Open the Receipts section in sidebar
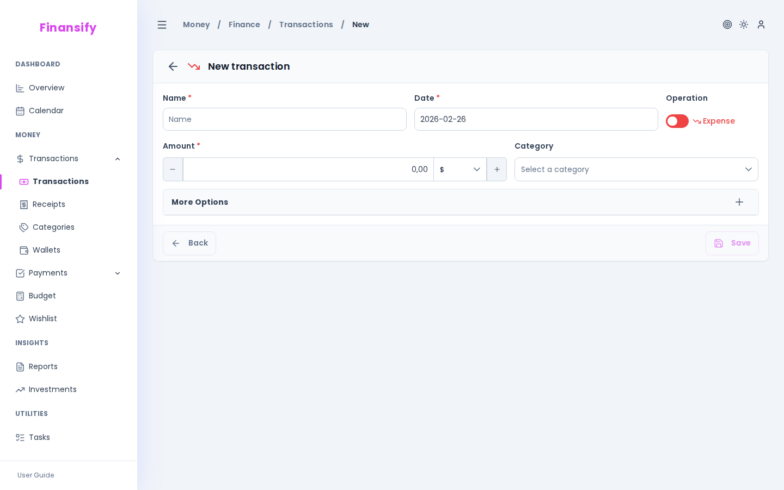This screenshot has width=784, height=490. 48,204
